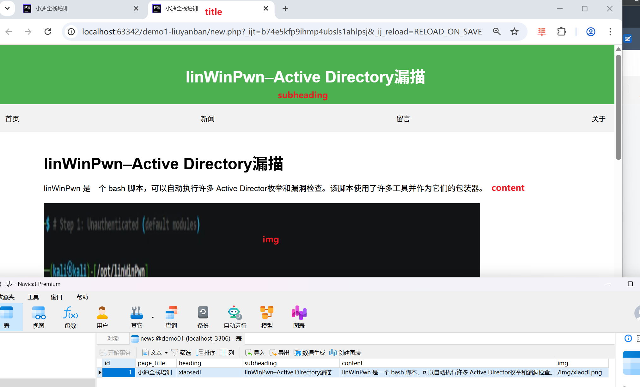The image size is (640, 387).
Task: Click the View (视图) icon
Action: pyautogui.click(x=39, y=317)
